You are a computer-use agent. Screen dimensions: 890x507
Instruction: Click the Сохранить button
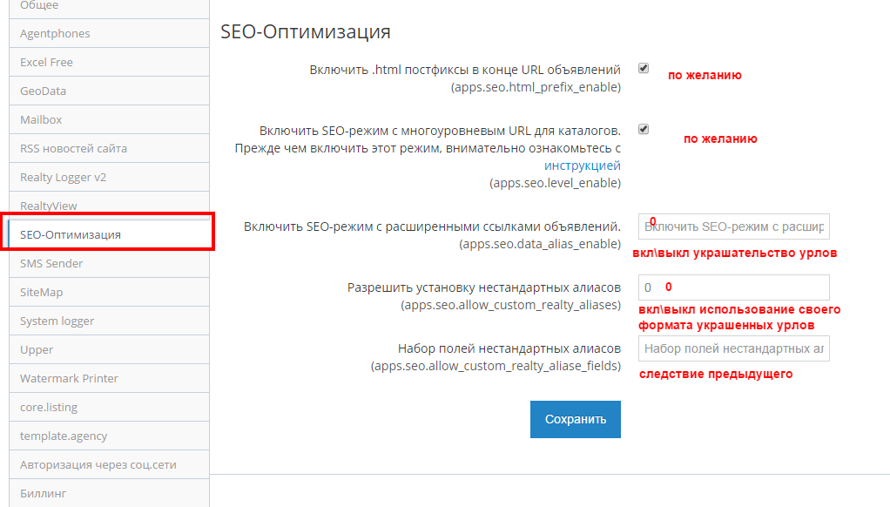click(x=576, y=420)
